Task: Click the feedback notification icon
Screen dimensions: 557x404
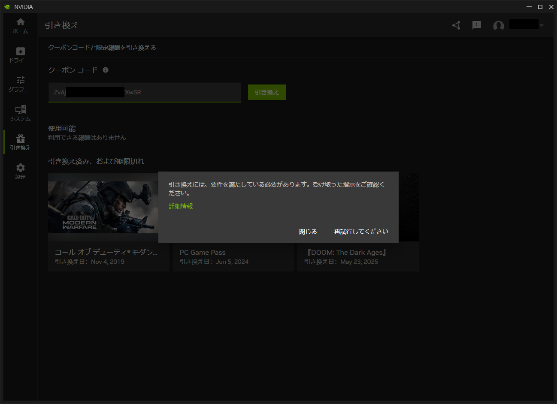Action: 477,25
